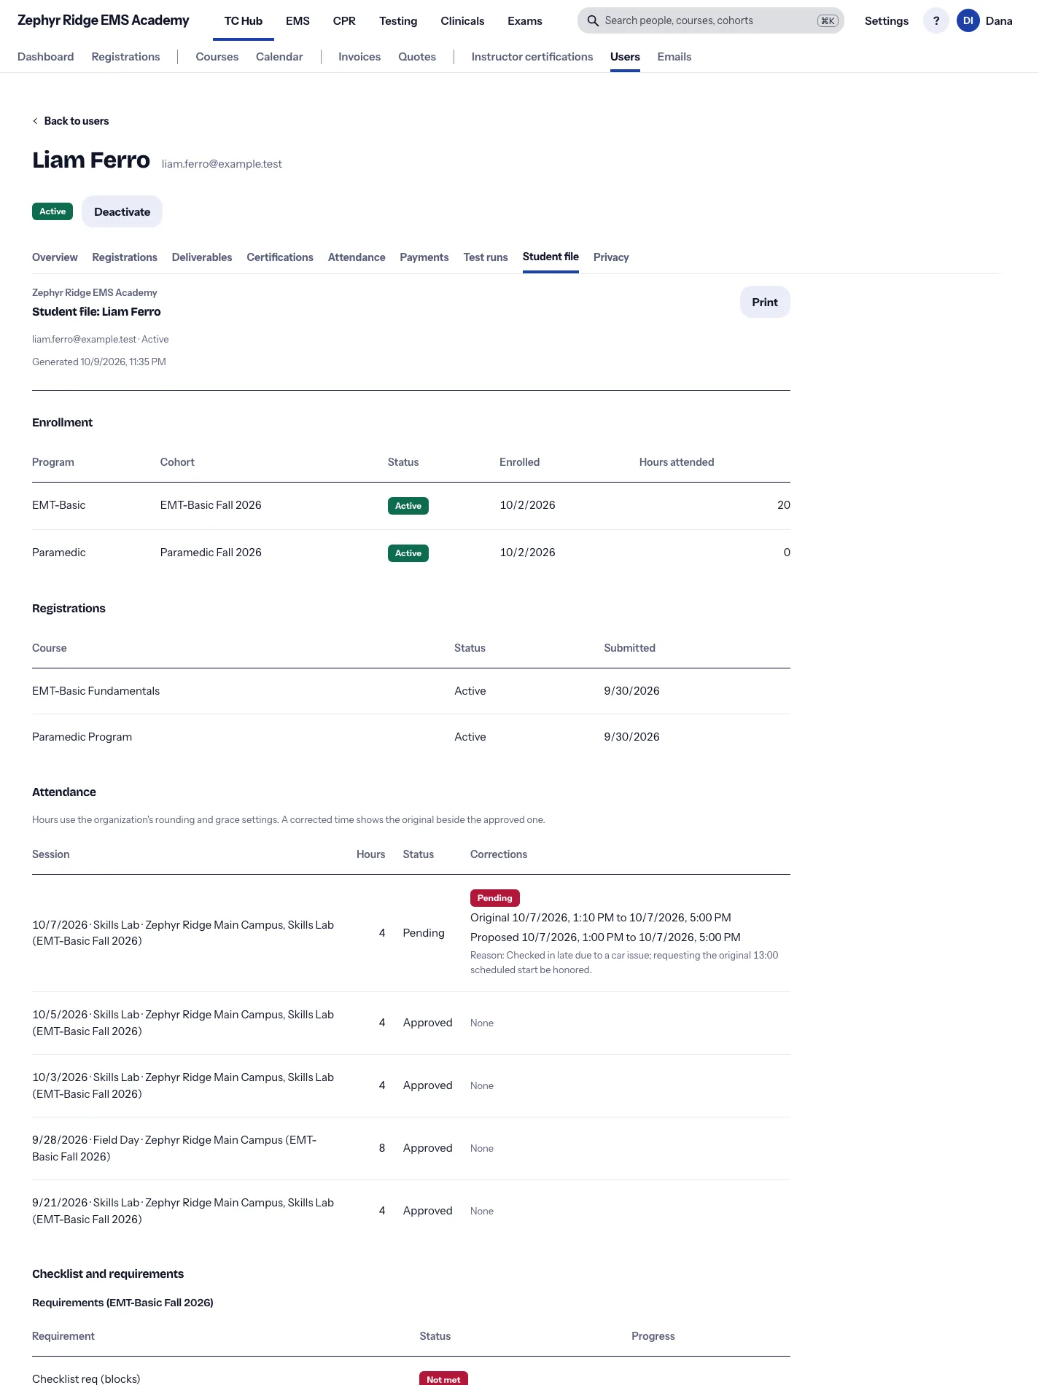
Task: Focus the search people, courses, cohorts field
Action: point(710,21)
